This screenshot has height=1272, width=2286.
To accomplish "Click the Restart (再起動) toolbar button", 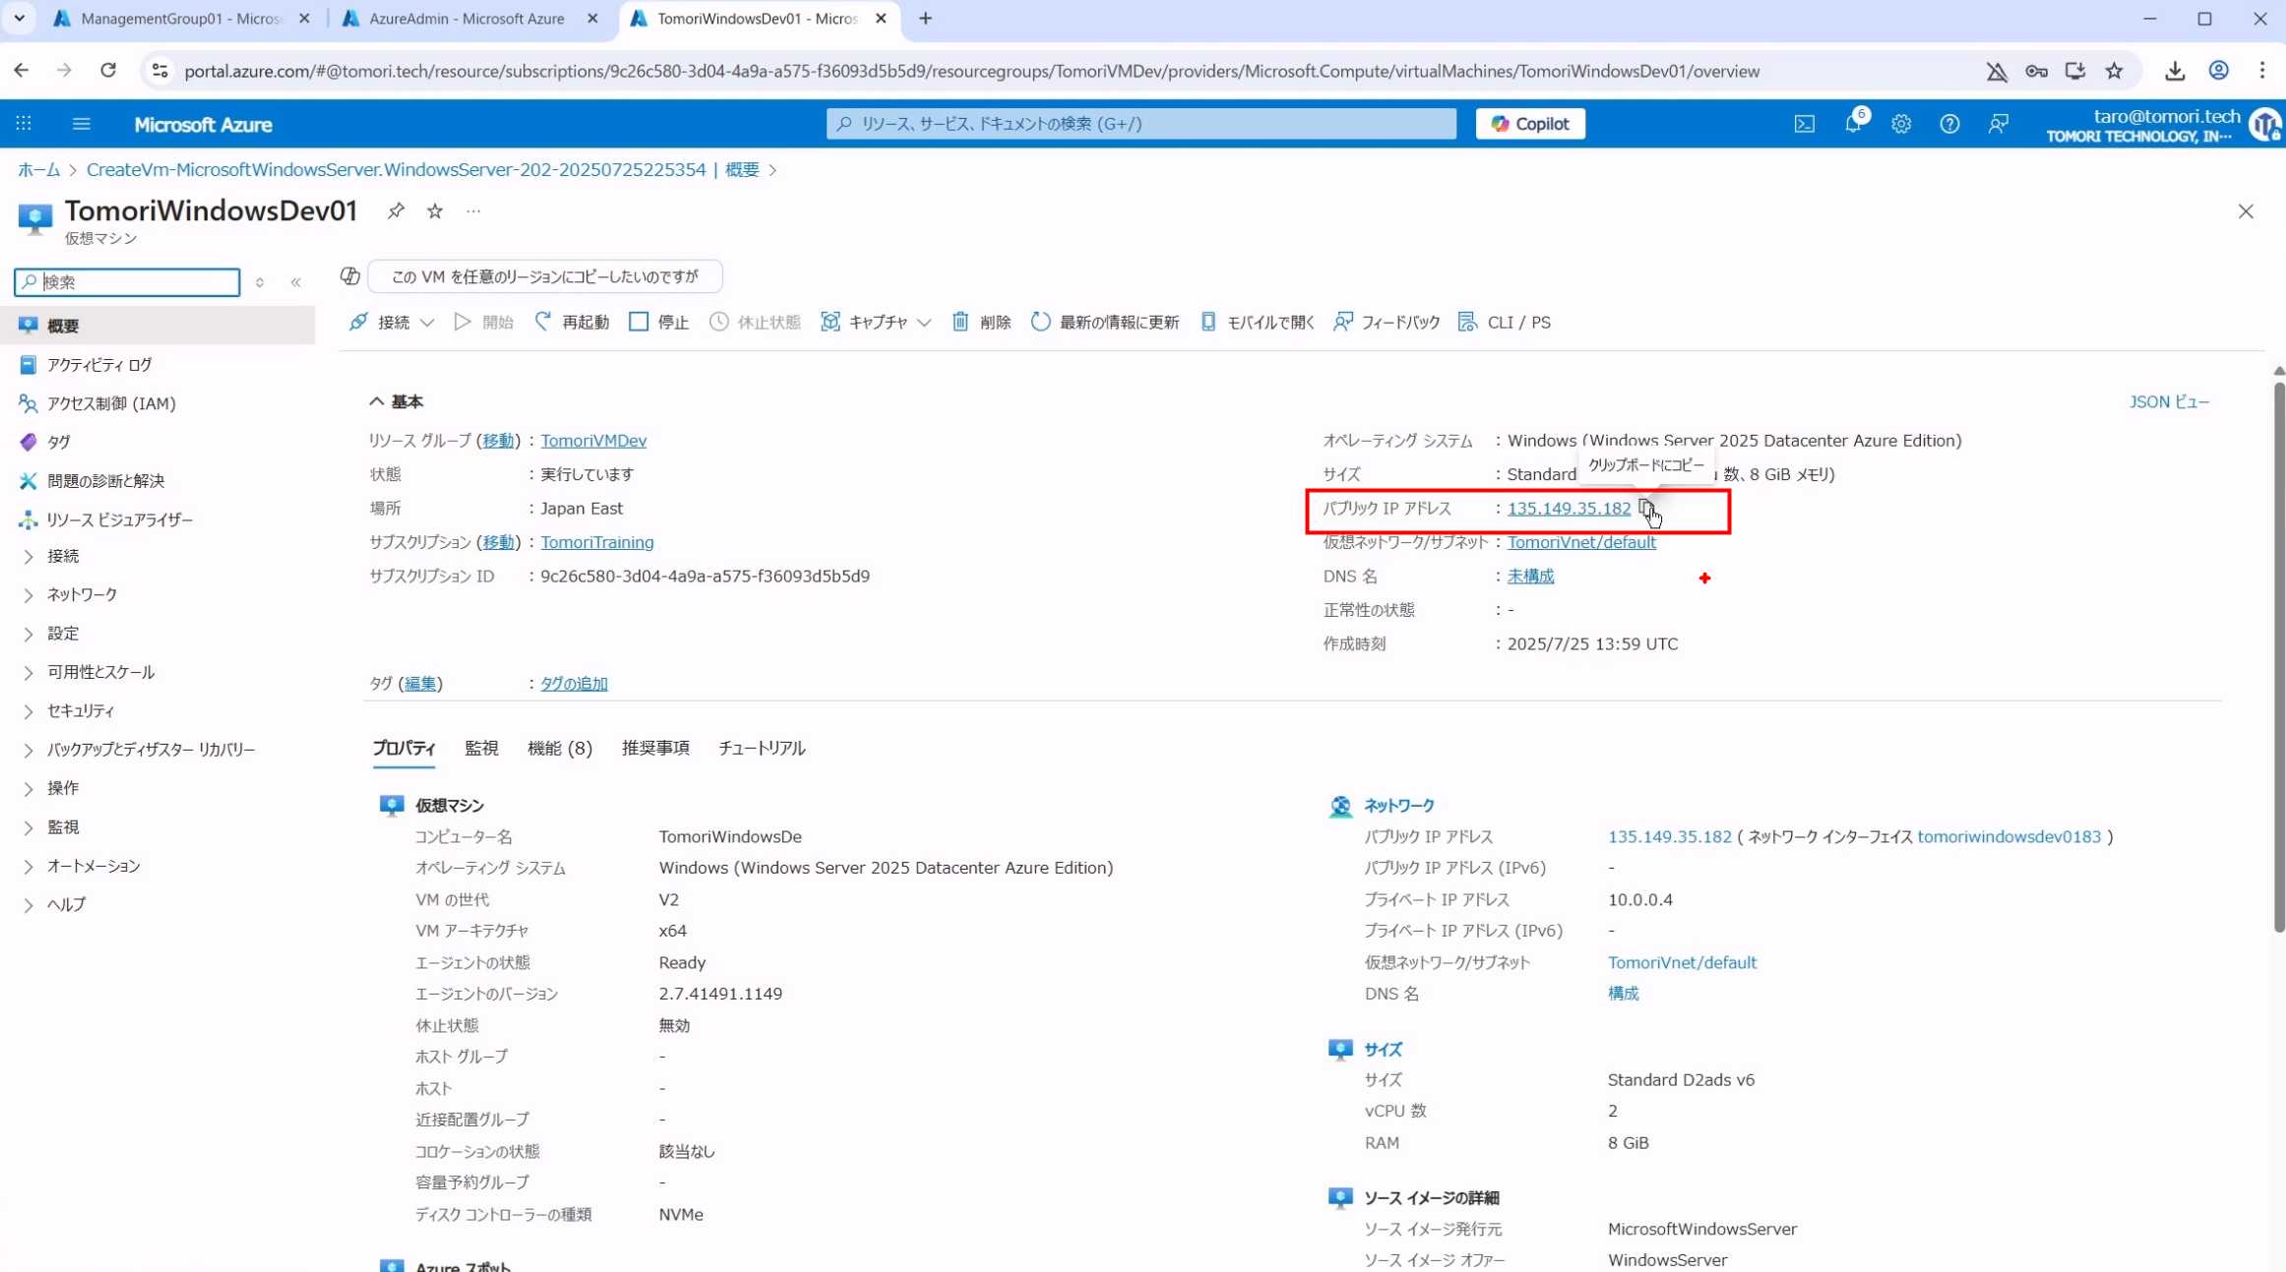I will [572, 322].
